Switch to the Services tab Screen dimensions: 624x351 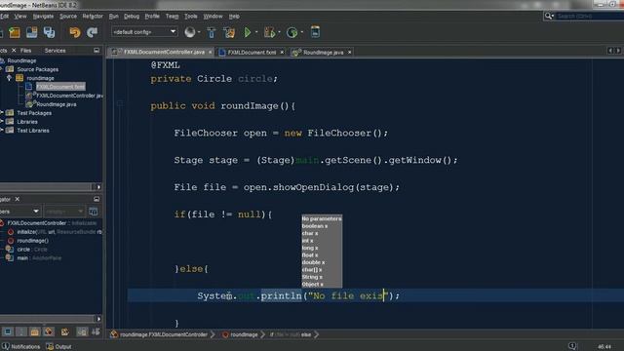click(x=56, y=51)
